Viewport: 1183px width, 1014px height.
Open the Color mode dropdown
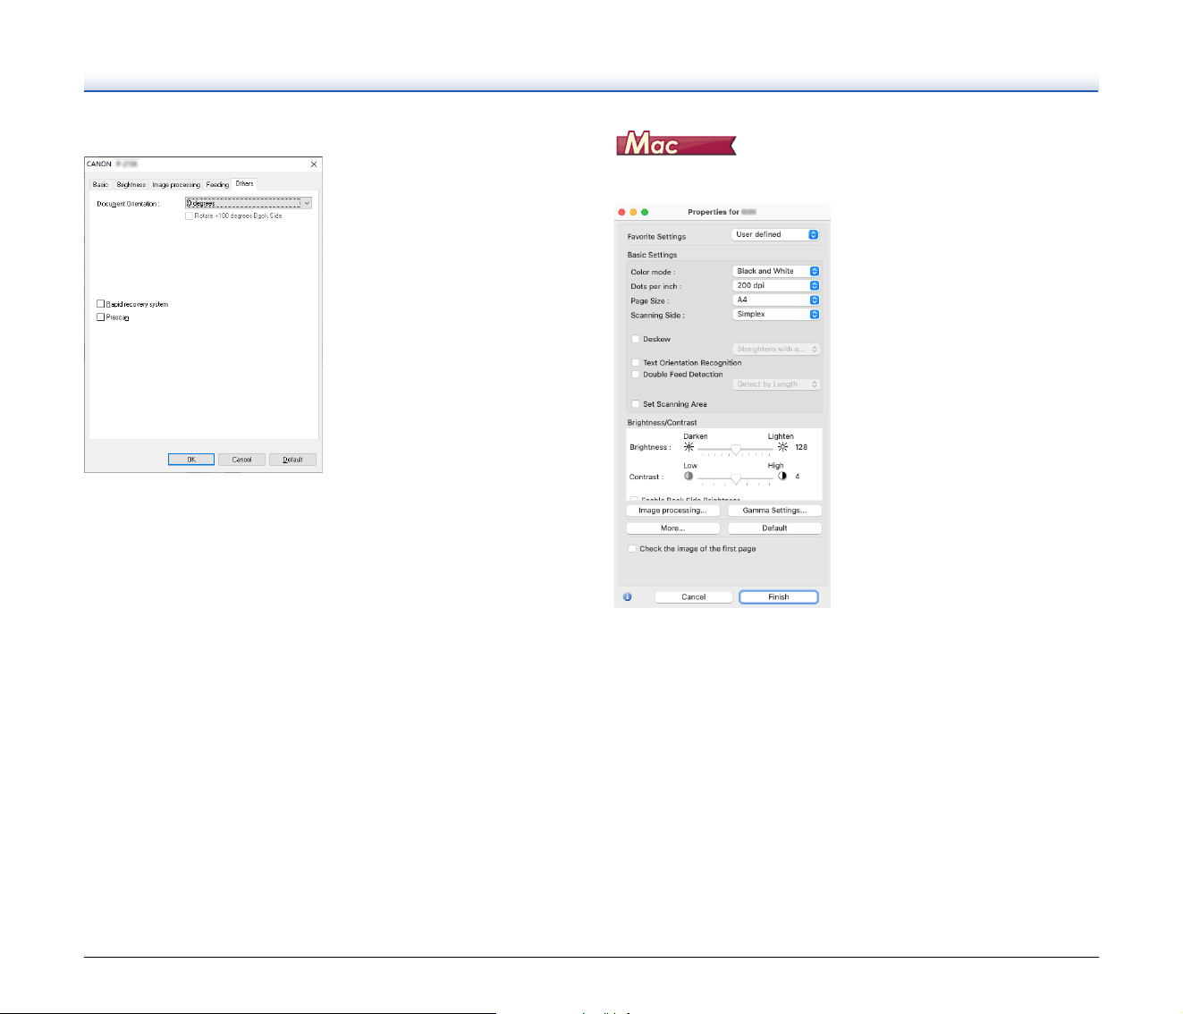[x=777, y=271]
